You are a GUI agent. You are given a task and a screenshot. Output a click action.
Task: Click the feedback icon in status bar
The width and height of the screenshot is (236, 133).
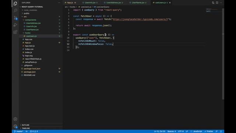click(x=216, y=132)
